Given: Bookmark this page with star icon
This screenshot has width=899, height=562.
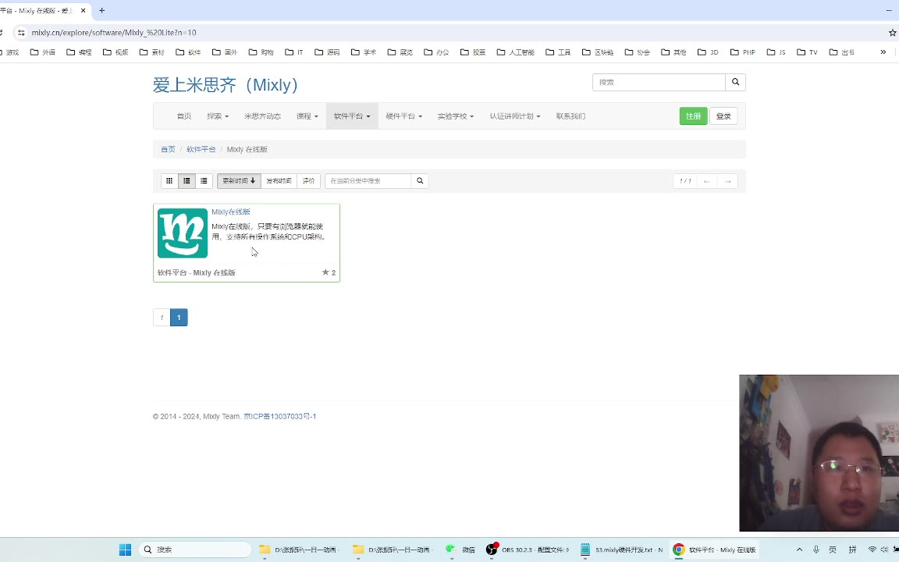Looking at the screenshot, I should tap(892, 33).
